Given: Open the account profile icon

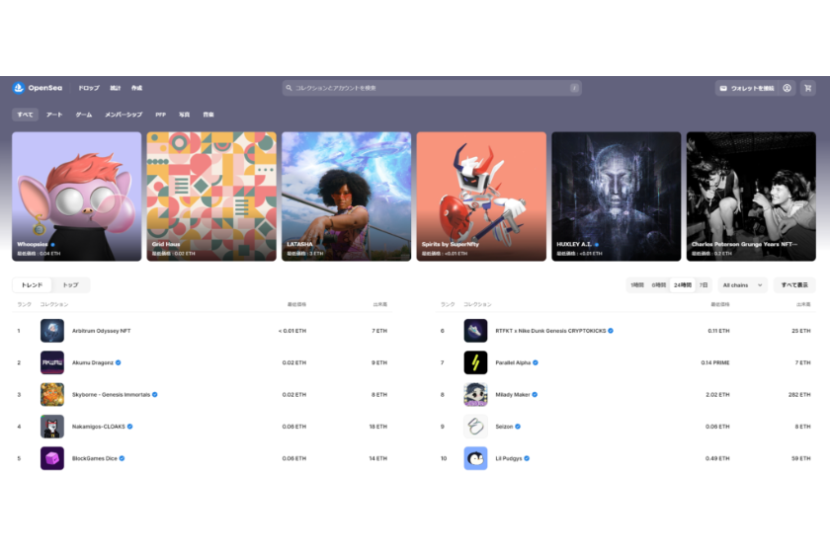Looking at the screenshot, I should pyautogui.click(x=788, y=88).
